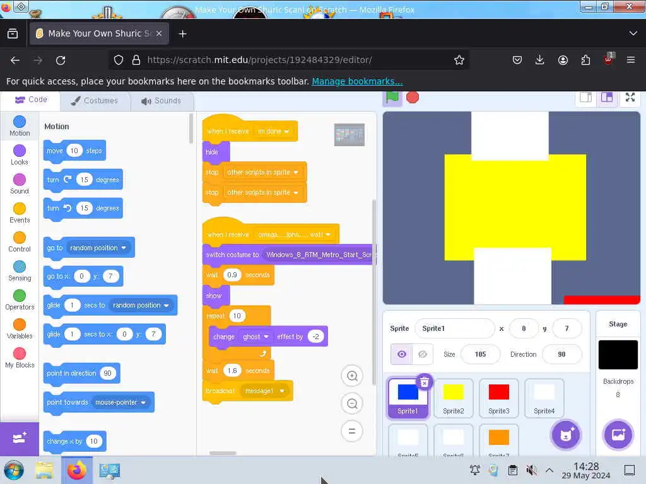Select Sprite2 yellow thumbnail
Image resolution: width=646 pixels, height=484 pixels.
coord(453,398)
